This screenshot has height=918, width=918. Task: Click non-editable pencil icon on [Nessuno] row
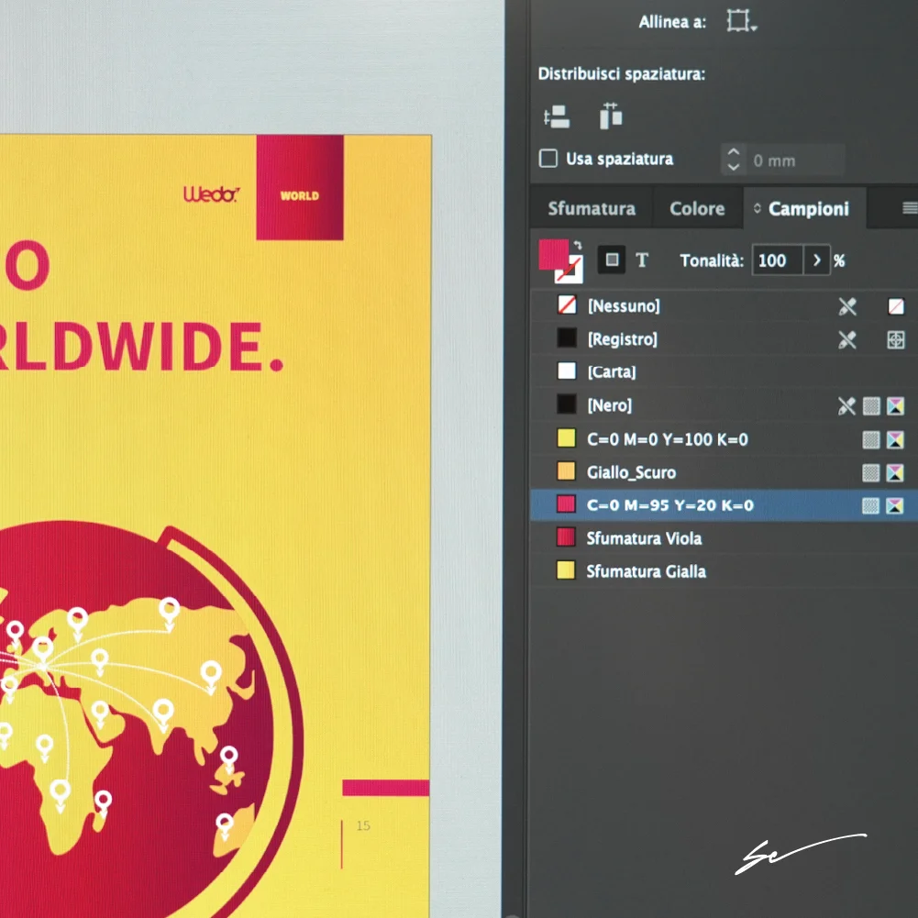tap(846, 306)
